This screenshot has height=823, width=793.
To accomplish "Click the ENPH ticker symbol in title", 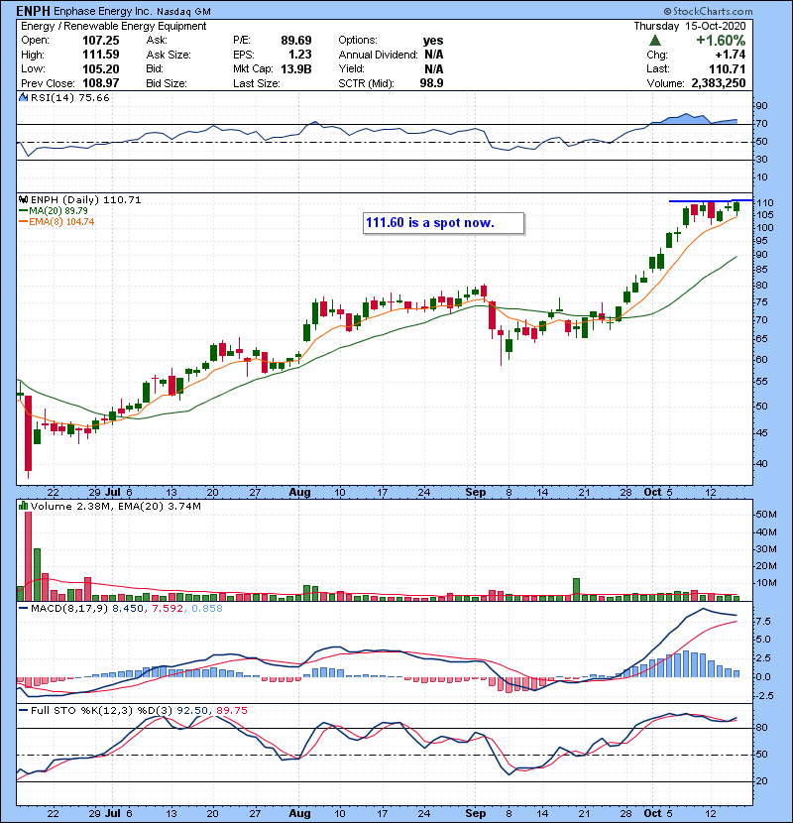I will click(x=34, y=11).
